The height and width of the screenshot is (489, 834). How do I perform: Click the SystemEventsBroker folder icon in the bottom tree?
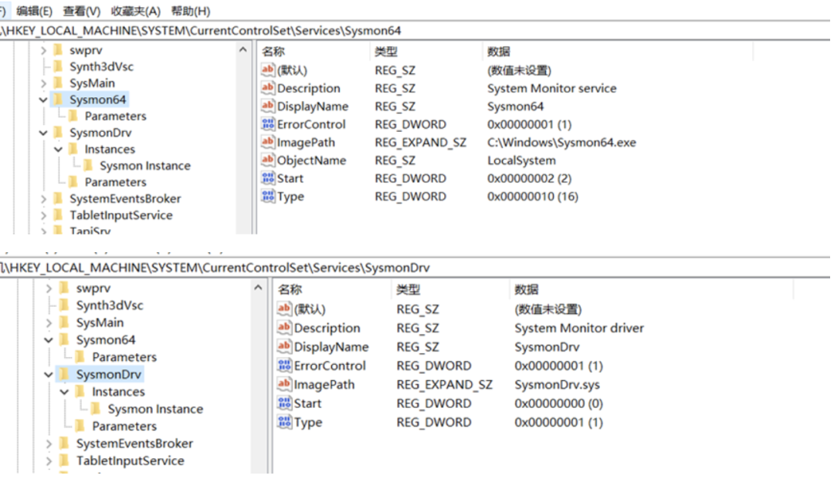click(x=65, y=443)
